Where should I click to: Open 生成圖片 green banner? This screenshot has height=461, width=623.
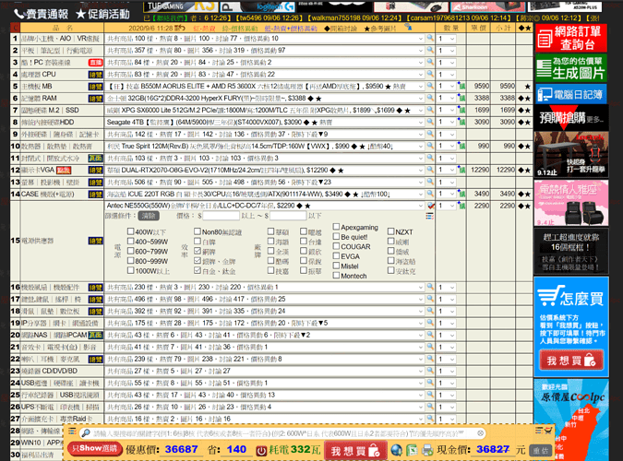(x=571, y=68)
